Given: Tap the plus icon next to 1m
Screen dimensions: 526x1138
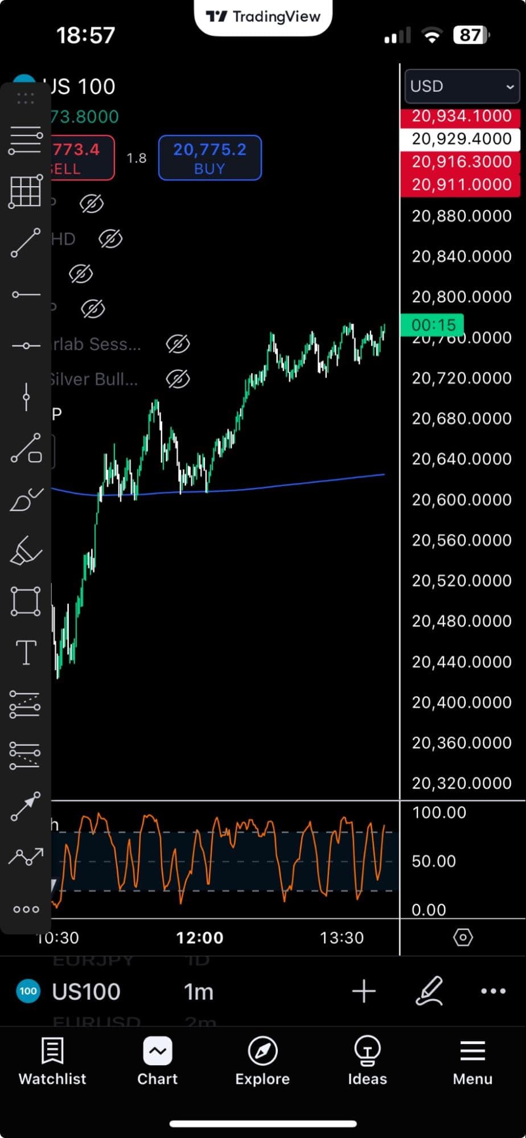Looking at the screenshot, I should [x=364, y=991].
